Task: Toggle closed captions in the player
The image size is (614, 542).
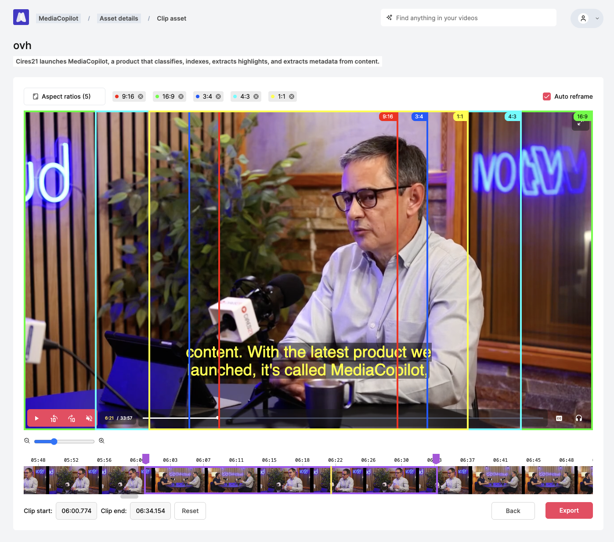Action: [x=559, y=418]
